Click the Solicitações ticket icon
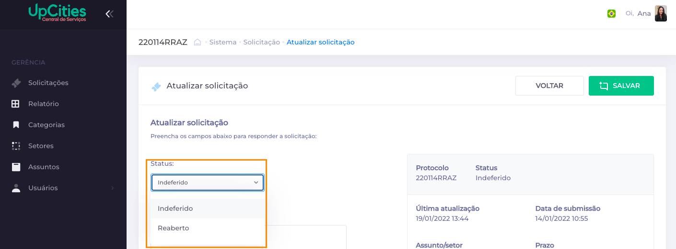676x249 pixels. click(x=16, y=83)
